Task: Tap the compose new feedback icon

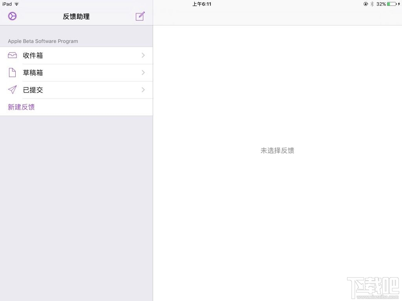Action: [140, 16]
